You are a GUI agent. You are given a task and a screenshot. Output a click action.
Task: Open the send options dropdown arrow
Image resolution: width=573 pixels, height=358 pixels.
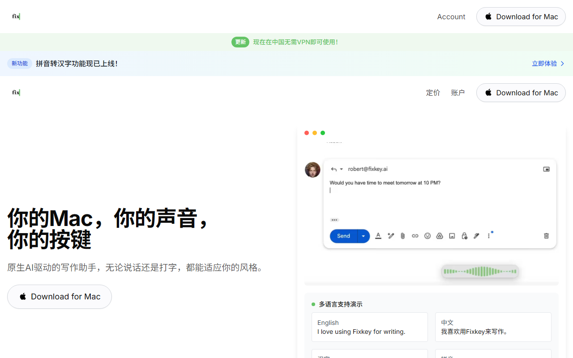click(x=363, y=236)
